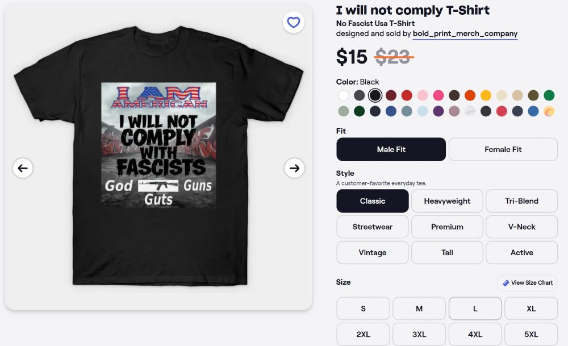Open the View Size Chart guide
568x346 pixels.
point(527,282)
